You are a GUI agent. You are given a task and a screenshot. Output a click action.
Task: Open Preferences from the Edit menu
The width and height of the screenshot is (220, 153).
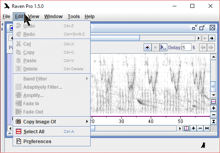(x=51, y=142)
